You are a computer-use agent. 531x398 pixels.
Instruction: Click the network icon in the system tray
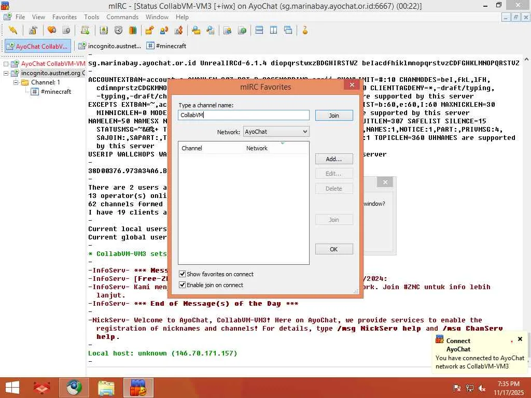[x=470, y=388]
